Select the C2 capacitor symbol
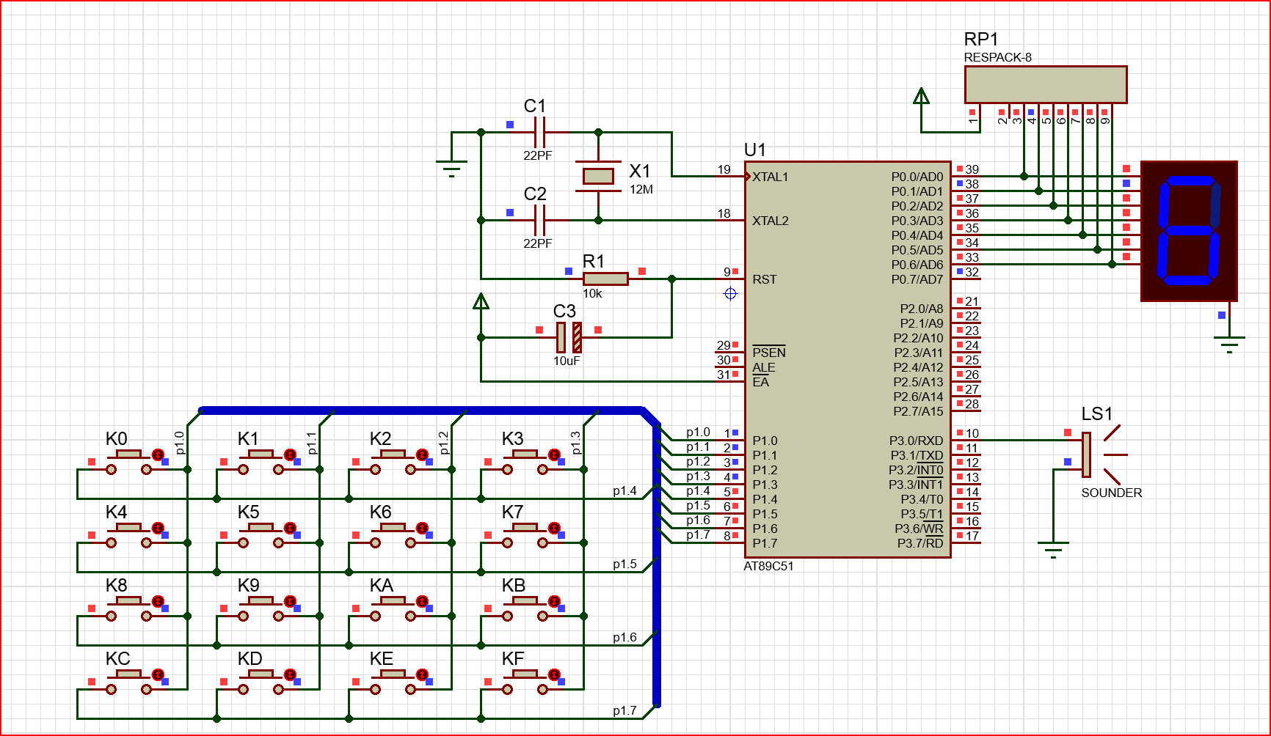This screenshot has width=1271, height=736. click(539, 220)
